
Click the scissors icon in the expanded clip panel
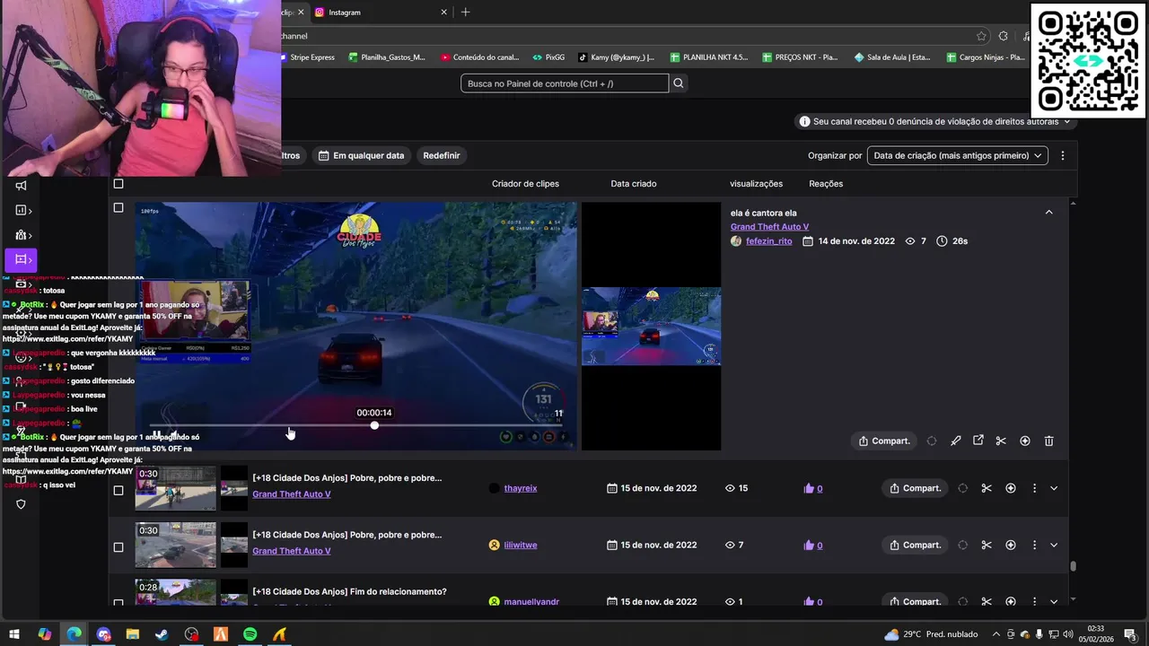tap(1001, 441)
